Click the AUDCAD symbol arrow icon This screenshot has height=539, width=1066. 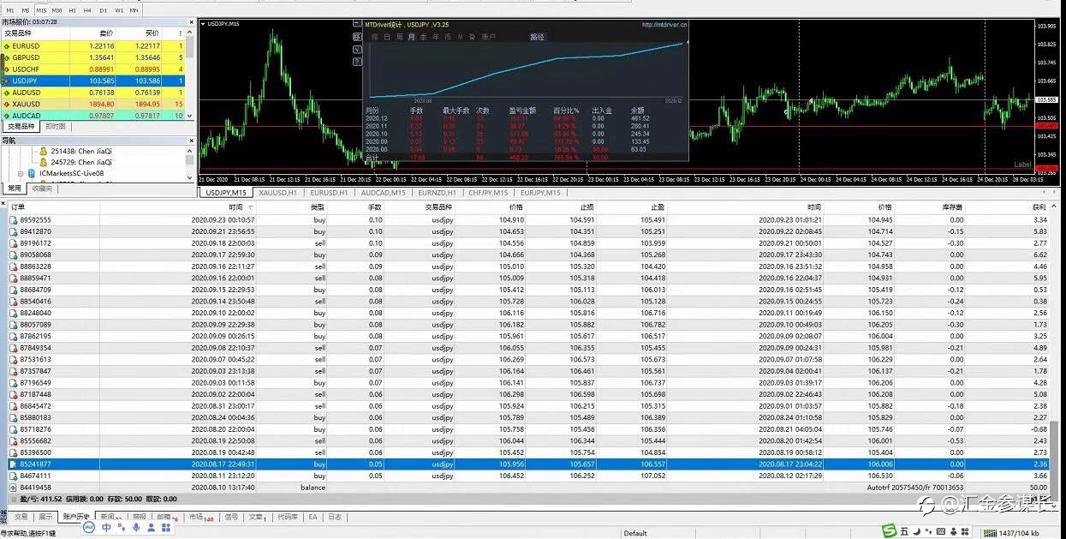[x=7, y=116]
